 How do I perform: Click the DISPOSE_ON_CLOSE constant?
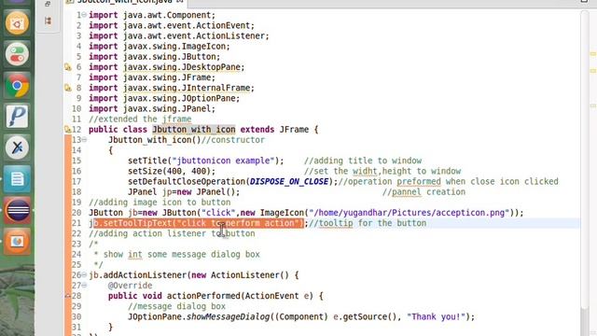click(x=289, y=182)
